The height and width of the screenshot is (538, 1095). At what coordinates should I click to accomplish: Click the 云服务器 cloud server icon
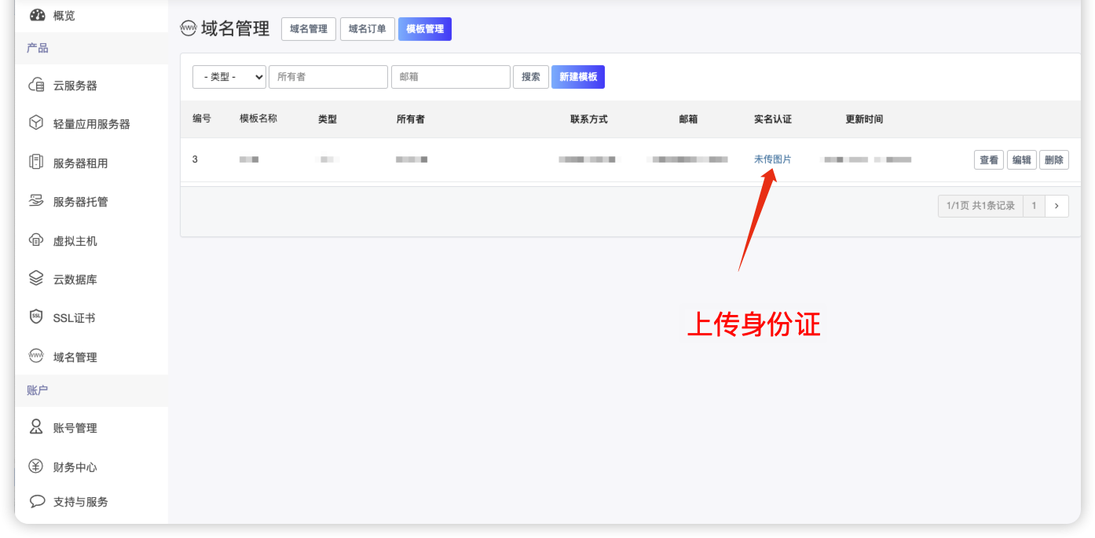[36, 86]
